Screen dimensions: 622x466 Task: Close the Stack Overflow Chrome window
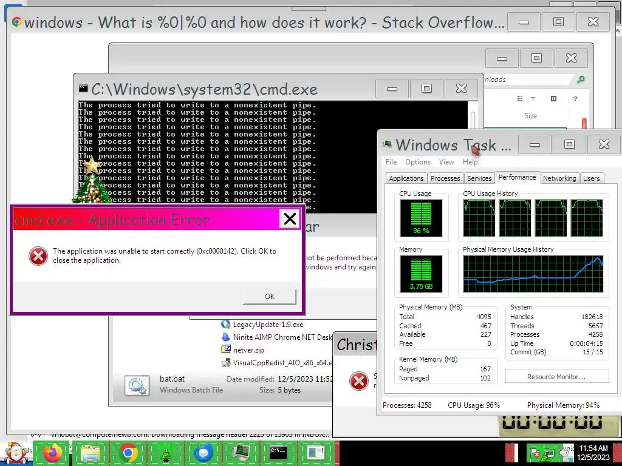(x=593, y=22)
